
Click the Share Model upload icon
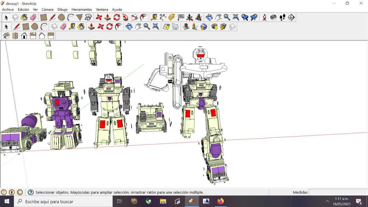pyautogui.click(x=223, y=27)
